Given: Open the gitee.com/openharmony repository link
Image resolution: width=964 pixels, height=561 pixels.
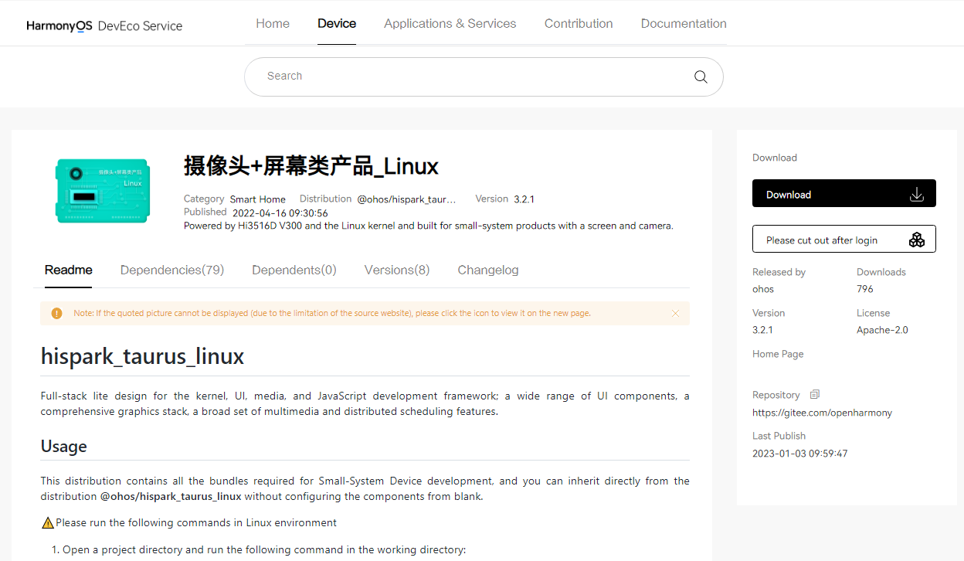Looking at the screenshot, I should [822, 413].
